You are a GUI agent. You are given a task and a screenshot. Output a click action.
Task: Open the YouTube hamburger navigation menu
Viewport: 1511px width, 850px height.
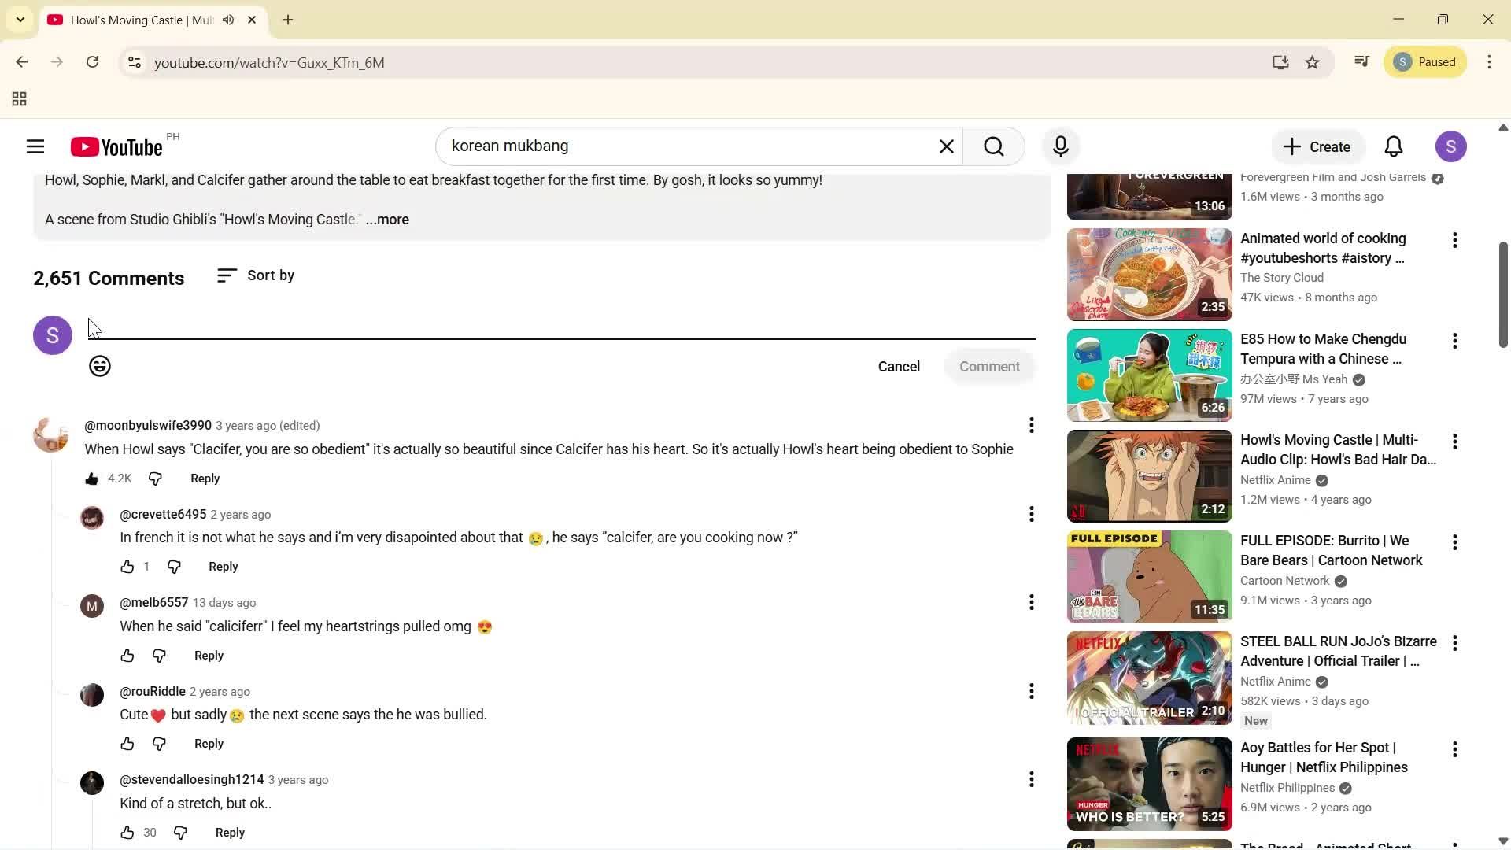click(x=35, y=146)
